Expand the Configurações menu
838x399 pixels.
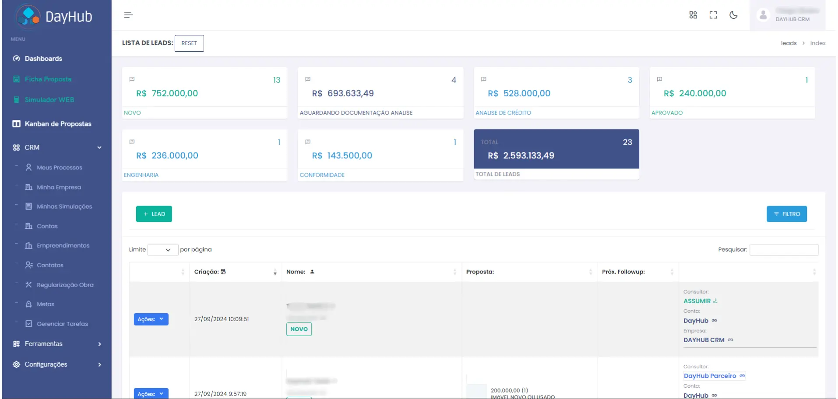[x=57, y=364]
